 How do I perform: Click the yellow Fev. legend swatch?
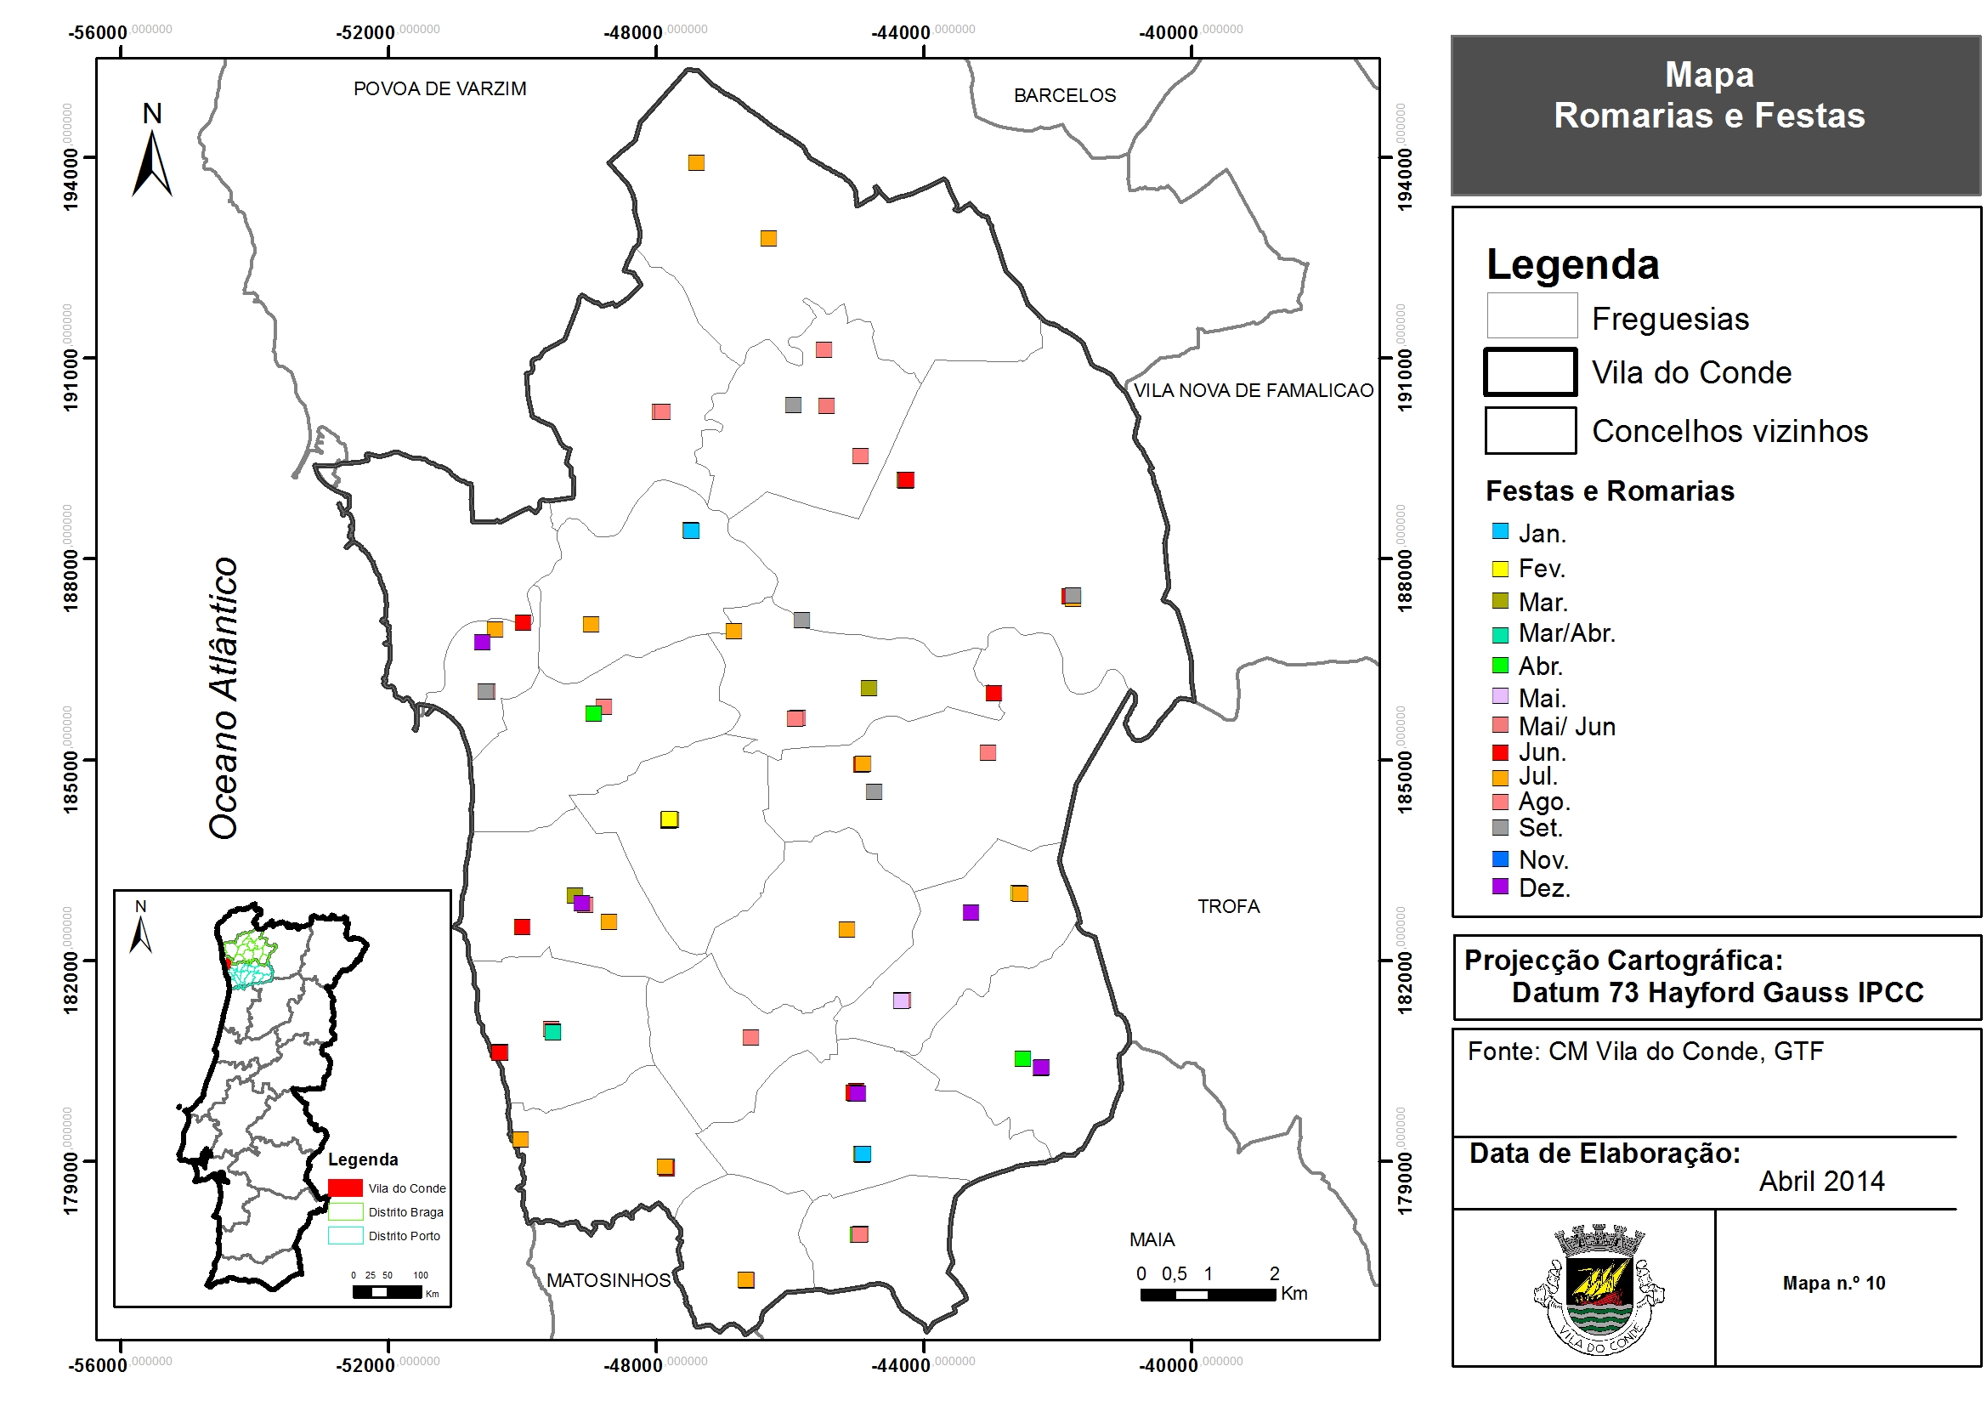(x=1501, y=569)
